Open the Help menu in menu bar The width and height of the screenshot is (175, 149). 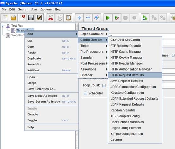coord(58,9)
